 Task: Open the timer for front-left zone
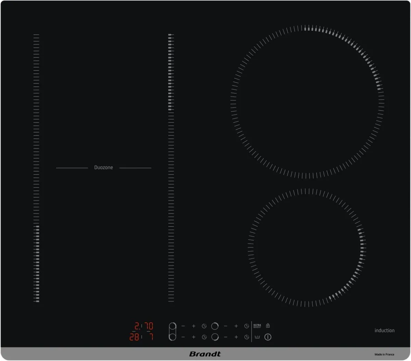[204, 337]
